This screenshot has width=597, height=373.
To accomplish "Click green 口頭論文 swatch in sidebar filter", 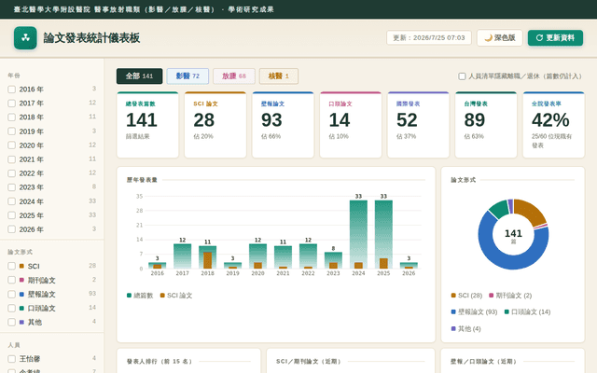I will (21, 309).
